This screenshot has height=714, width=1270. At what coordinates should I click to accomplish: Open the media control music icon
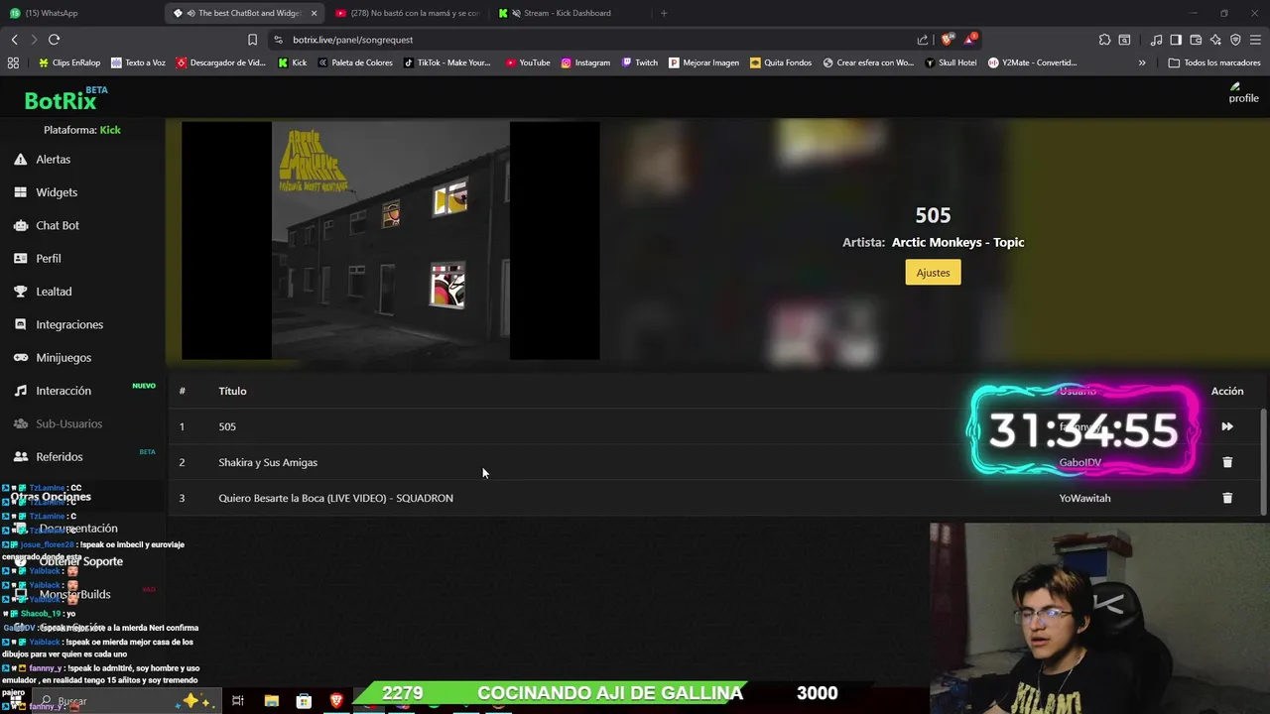(x=1156, y=40)
